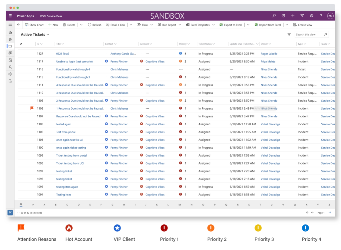Click Show Chart in the command bar
341x250 pixels.
(x=34, y=25)
